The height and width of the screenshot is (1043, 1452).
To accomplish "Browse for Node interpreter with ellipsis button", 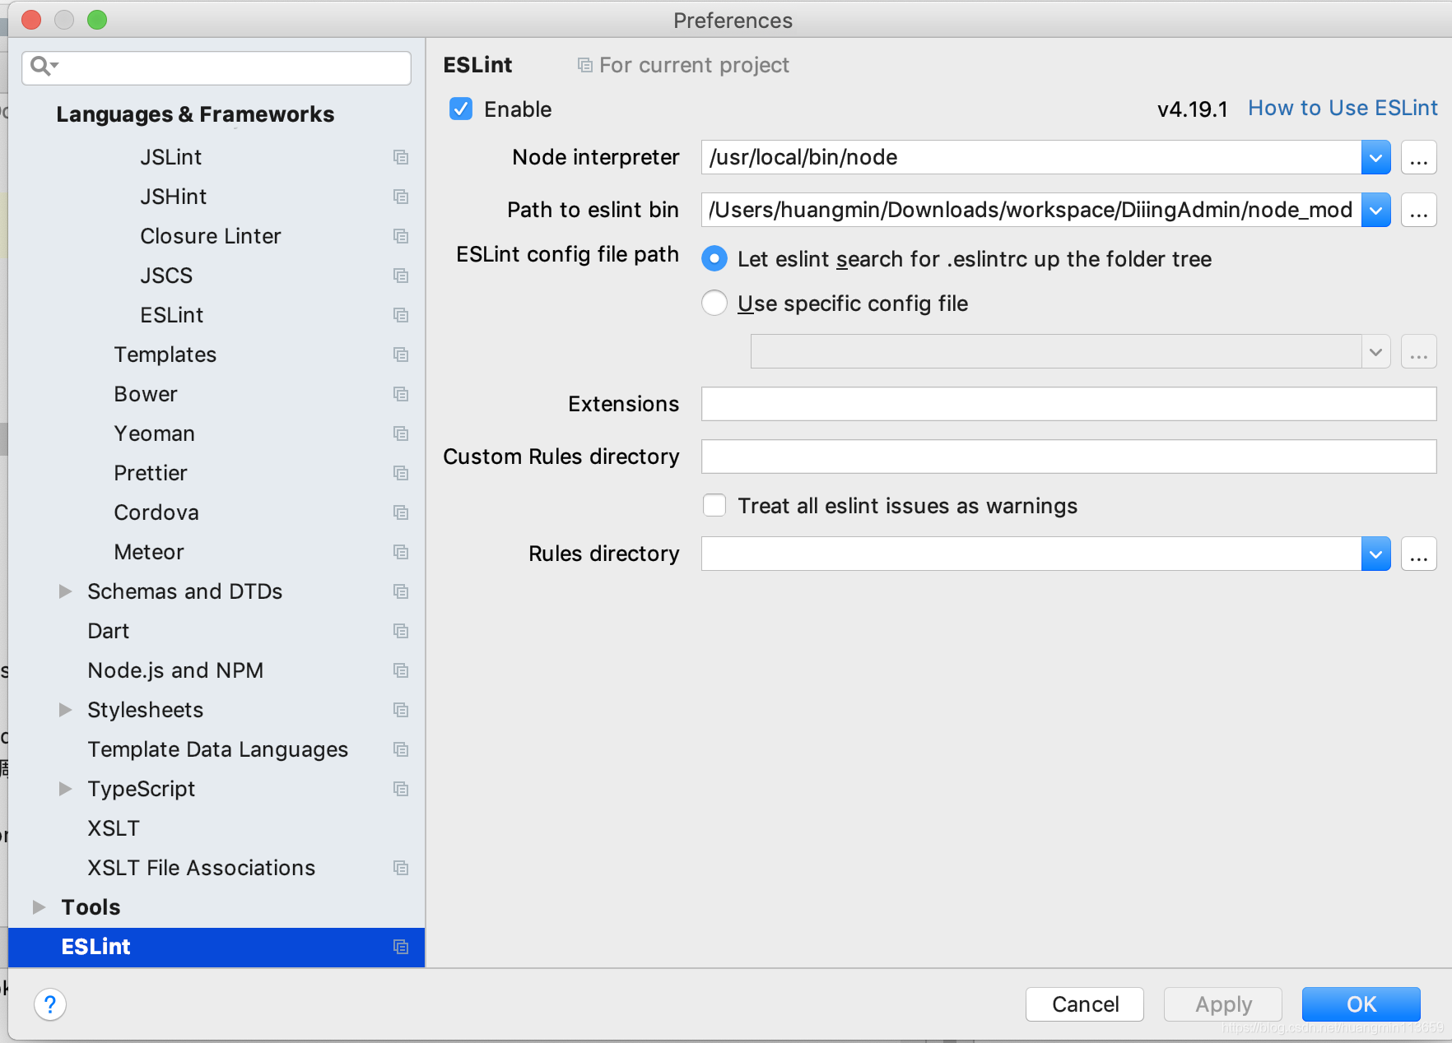I will click(x=1418, y=157).
